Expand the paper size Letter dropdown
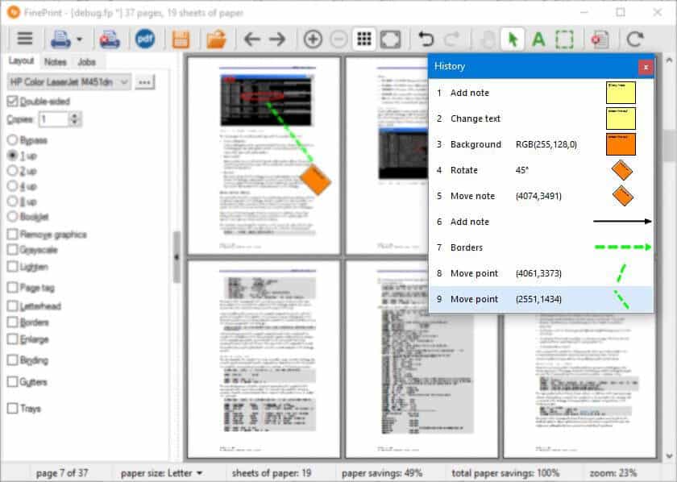This screenshot has height=482, width=677. click(161, 472)
